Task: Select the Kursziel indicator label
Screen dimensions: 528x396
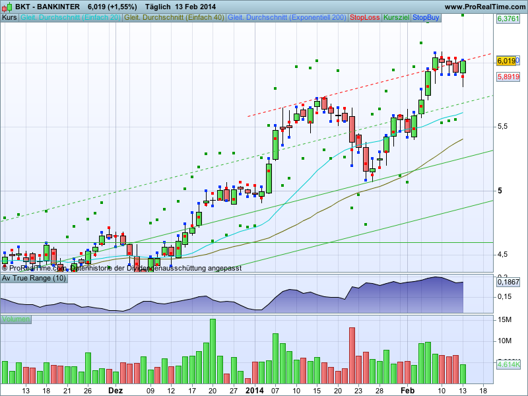Action: [397, 18]
